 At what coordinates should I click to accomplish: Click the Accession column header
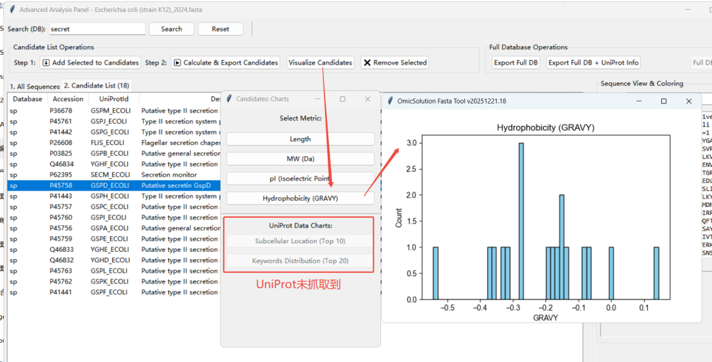68,99
